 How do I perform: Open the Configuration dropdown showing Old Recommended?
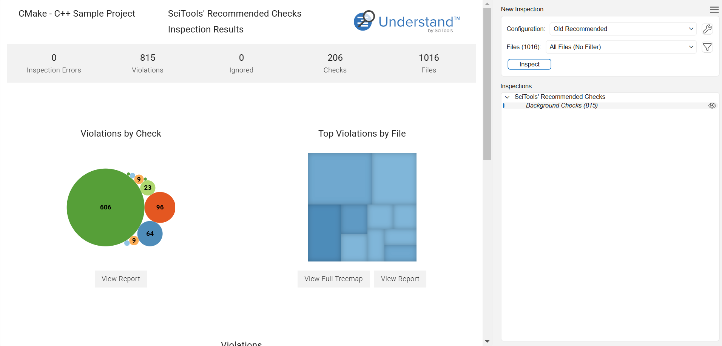point(623,29)
